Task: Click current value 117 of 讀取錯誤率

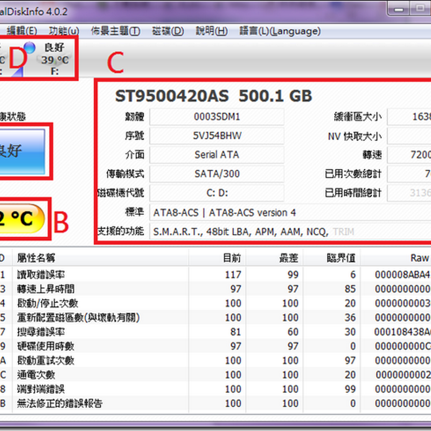Action: (233, 275)
